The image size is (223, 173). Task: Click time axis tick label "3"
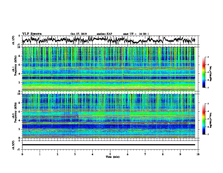(75, 154)
